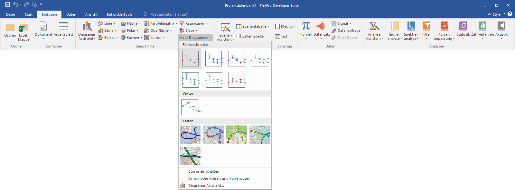
Task: Switch to the Ansicht tab
Action: 91,14
